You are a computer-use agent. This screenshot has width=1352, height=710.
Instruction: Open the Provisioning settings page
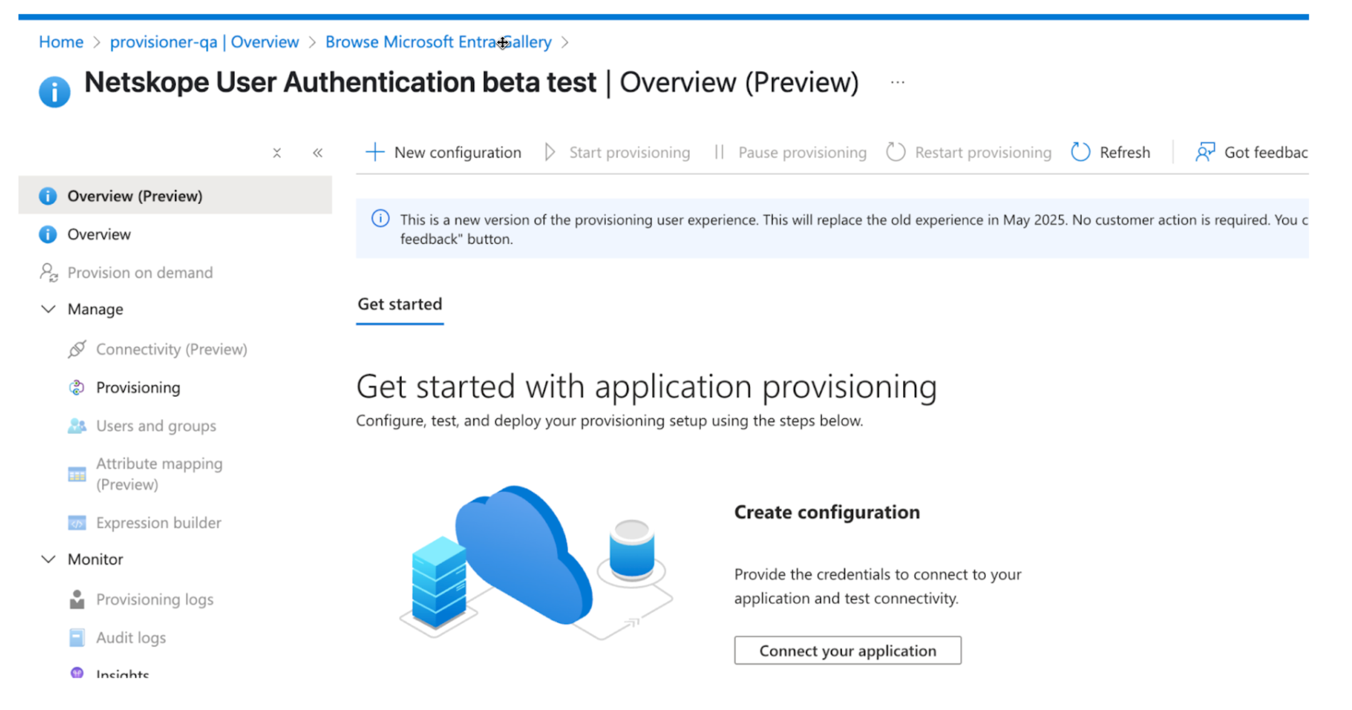click(x=138, y=387)
